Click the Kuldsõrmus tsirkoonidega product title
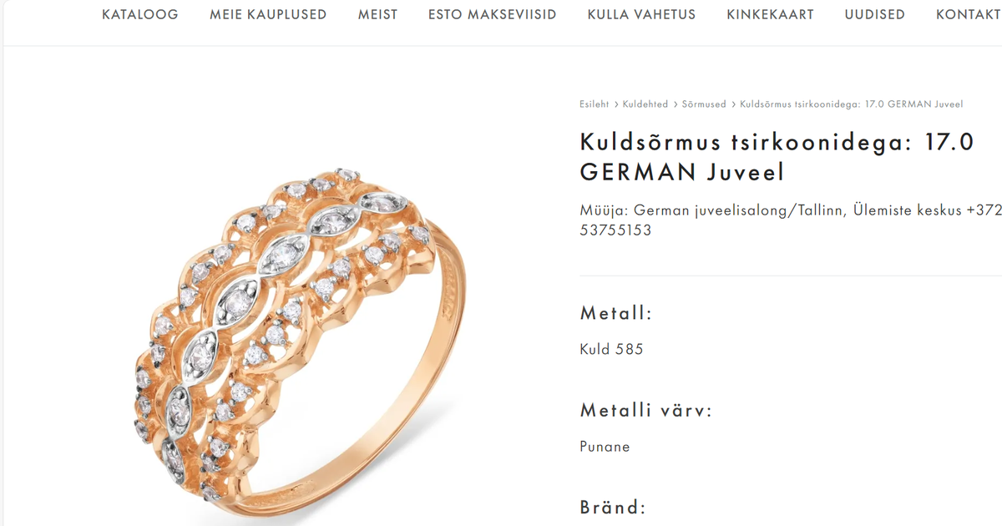1002x526 pixels. (x=777, y=157)
